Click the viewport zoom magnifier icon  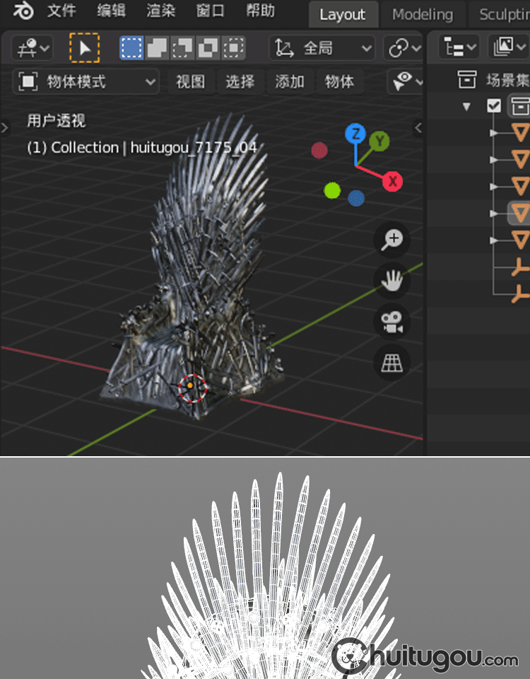[392, 240]
